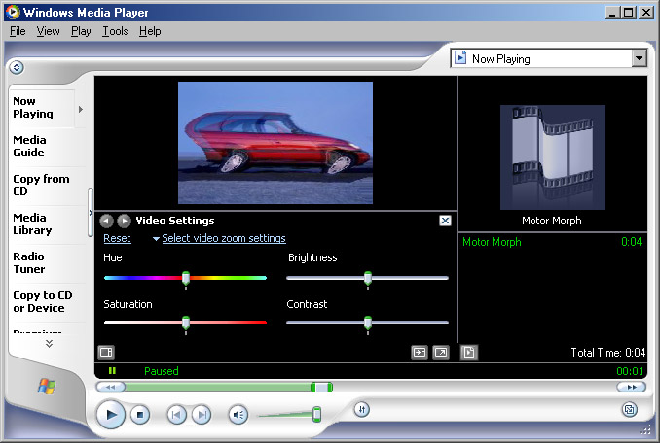Image resolution: width=660 pixels, height=443 pixels.
Task: Mute the audio with speaker icon
Action: [x=238, y=415]
